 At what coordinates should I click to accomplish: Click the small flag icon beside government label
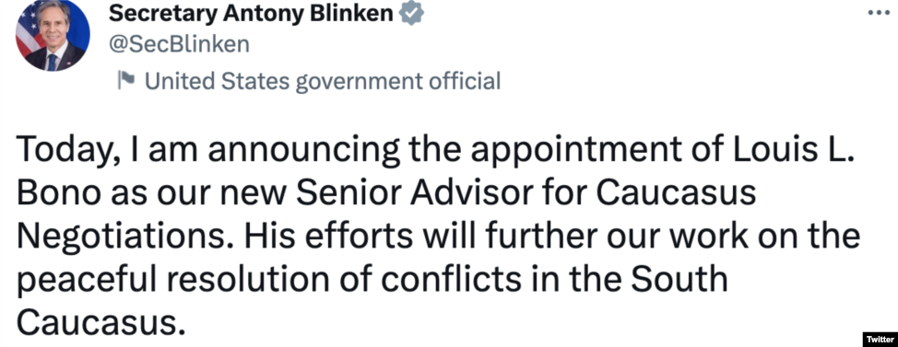click(x=126, y=81)
